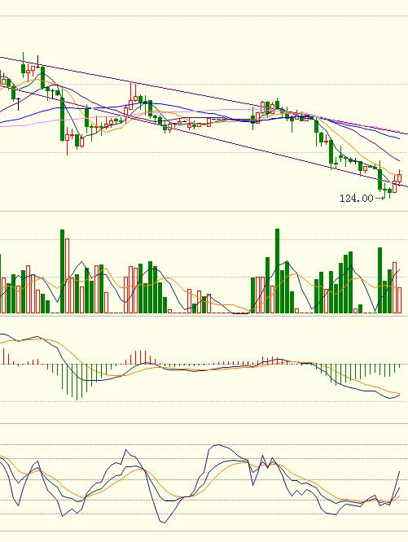This screenshot has width=408, height=542.
Task: Click the lowest candle beside the 124.00 arrow
Action: pyautogui.click(x=389, y=191)
